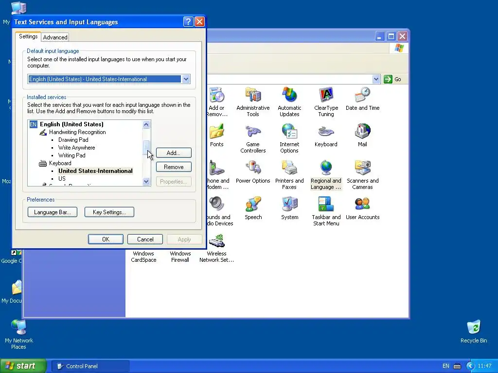Open User Accounts icon
This screenshot has height=373, width=498.
pos(362,208)
